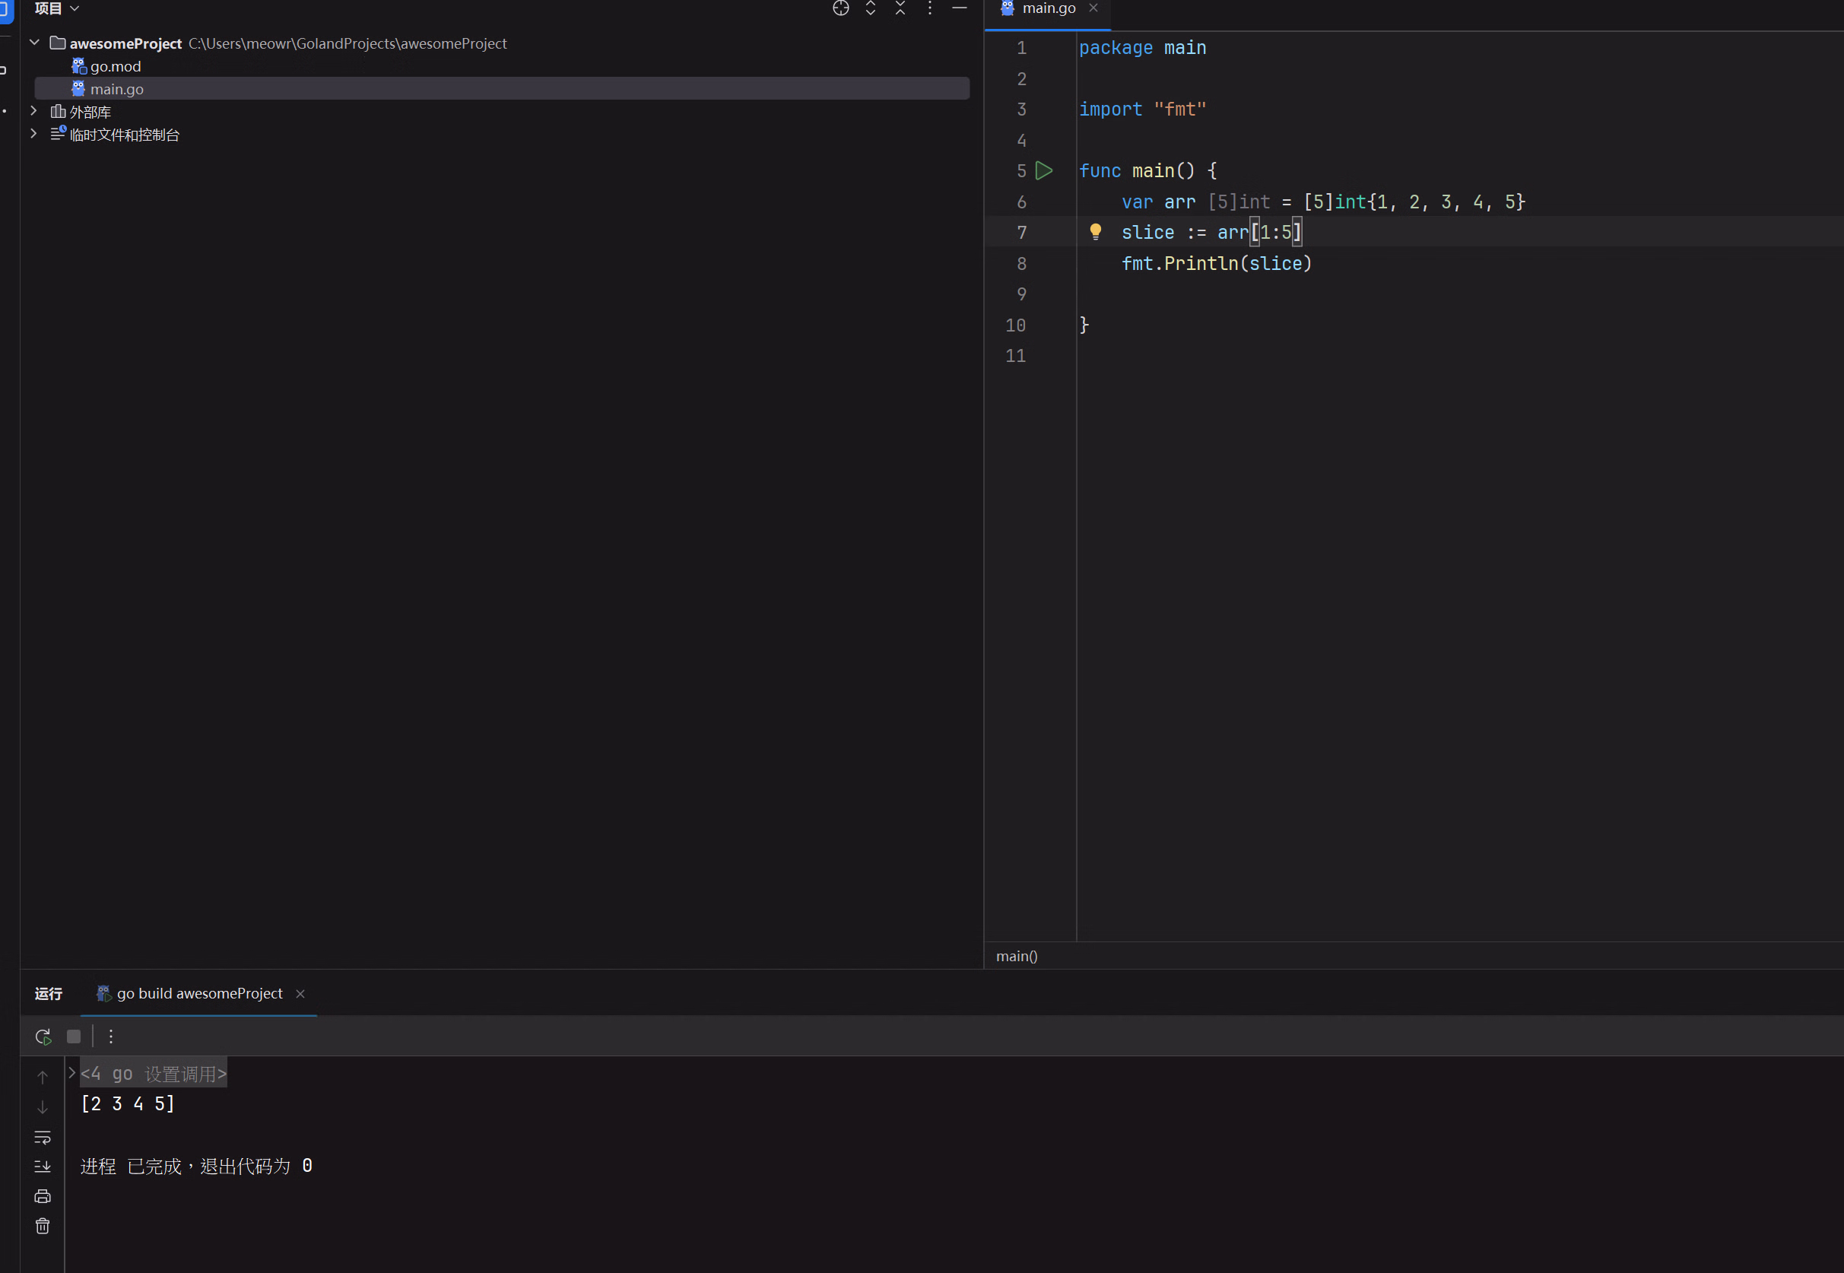The height and width of the screenshot is (1273, 1844).
Task: Toggle soft-wrap in the console output
Action: 43,1137
